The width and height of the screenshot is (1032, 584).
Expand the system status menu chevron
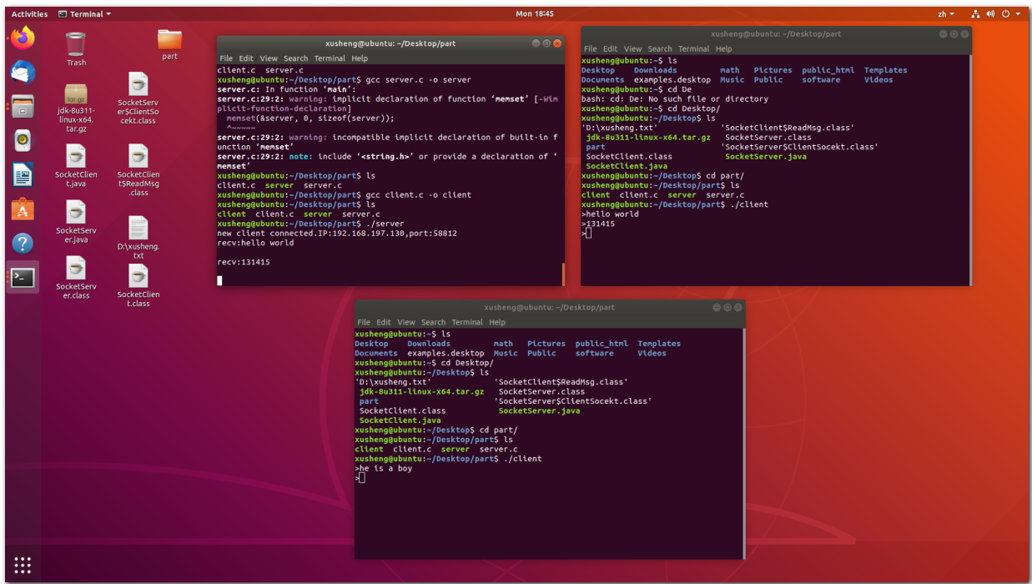[1019, 13]
